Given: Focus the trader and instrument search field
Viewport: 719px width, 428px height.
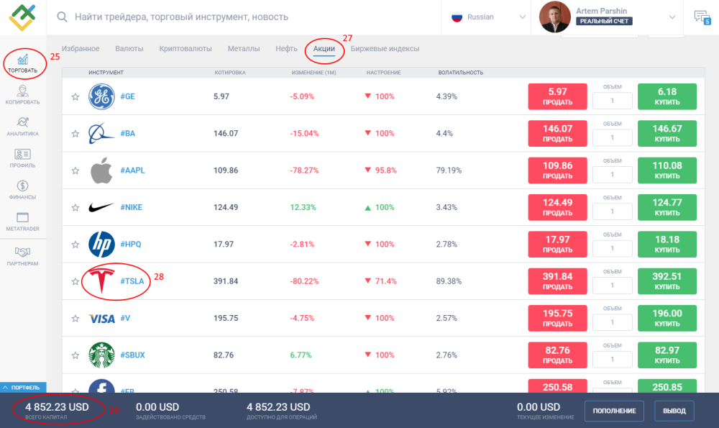Looking at the screenshot, I should [181, 17].
